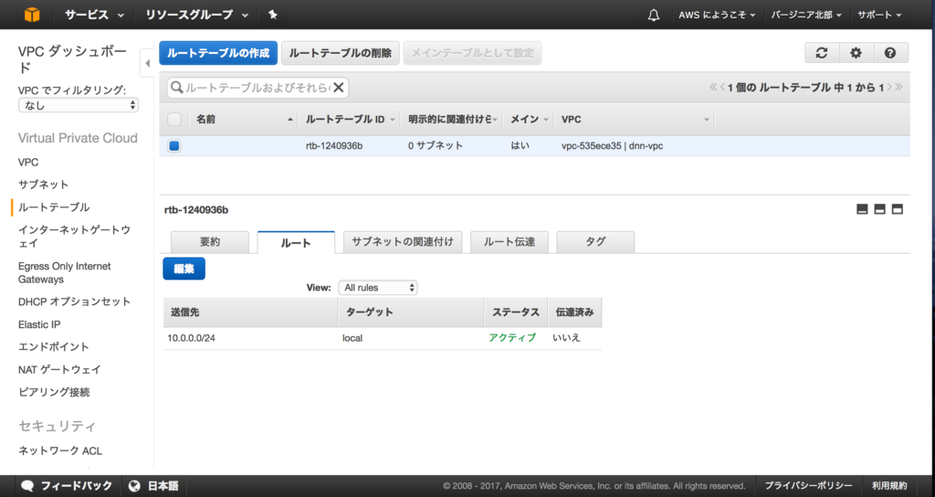The height and width of the screenshot is (497, 935).
Task: Go to next page of route tables
Action: coord(889,87)
